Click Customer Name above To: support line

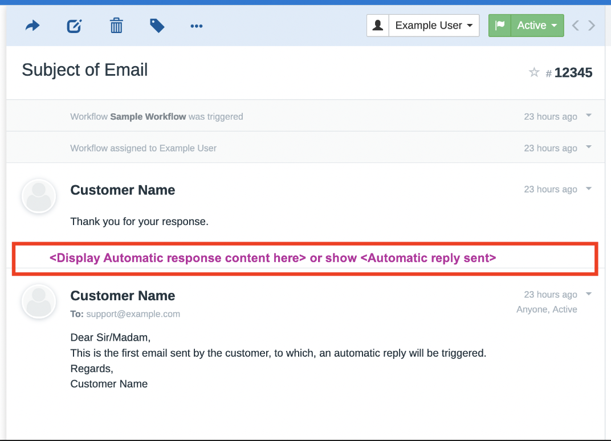(123, 296)
